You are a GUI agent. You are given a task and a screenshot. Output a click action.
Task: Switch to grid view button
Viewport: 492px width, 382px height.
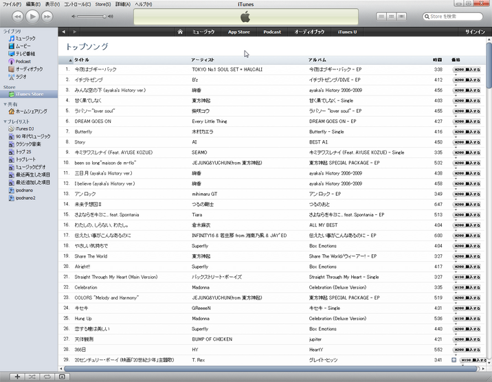click(391, 16)
